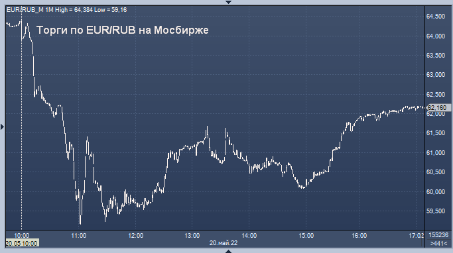Click the 62,160 current price marker
The width and height of the screenshot is (453, 253).
tap(438, 107)
